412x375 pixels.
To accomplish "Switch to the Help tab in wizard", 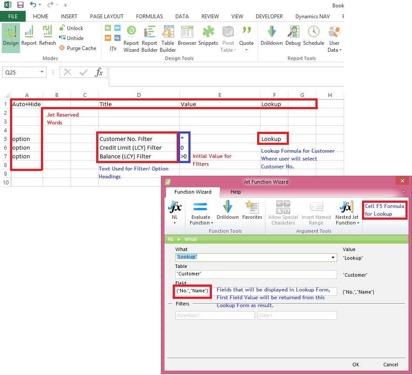I will tap(235, 192).
